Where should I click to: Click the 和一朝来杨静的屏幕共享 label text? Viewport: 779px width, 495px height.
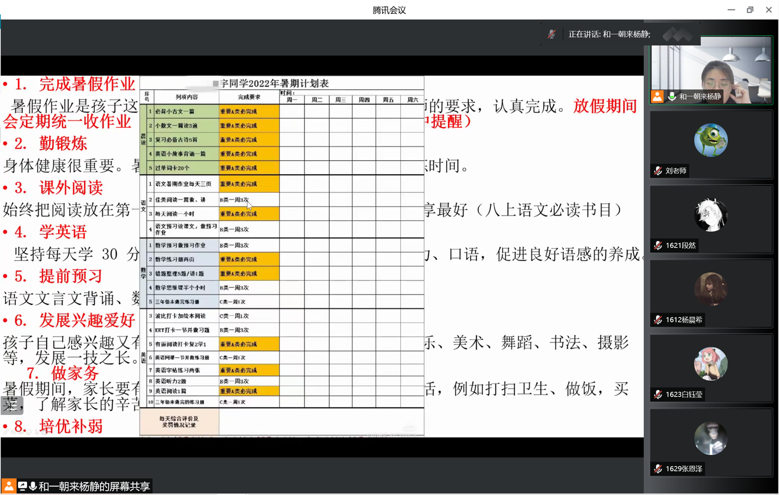(x=94, y=486)
